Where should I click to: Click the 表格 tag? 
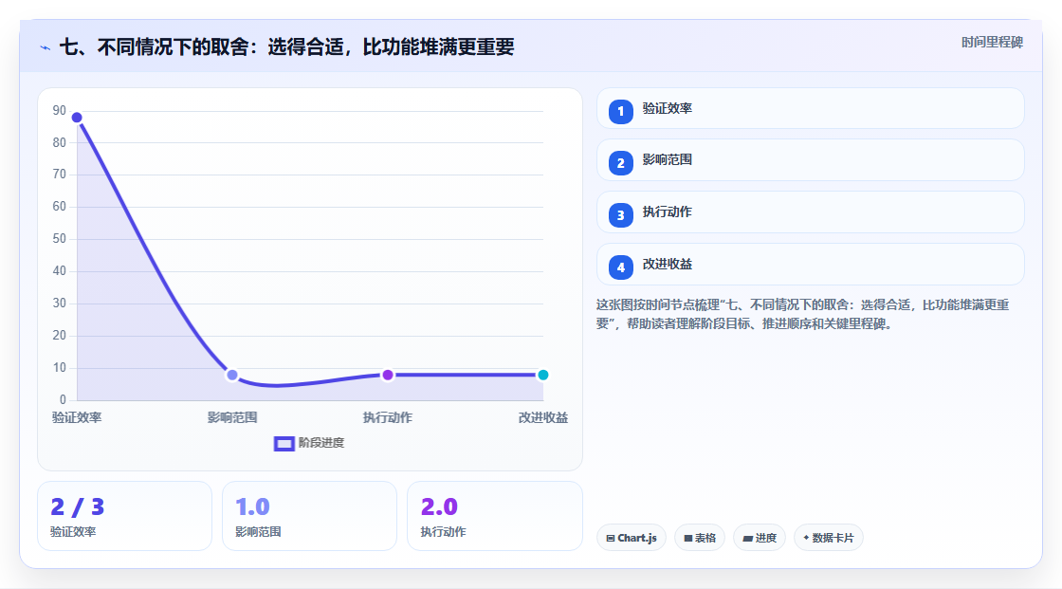(700, 538)
